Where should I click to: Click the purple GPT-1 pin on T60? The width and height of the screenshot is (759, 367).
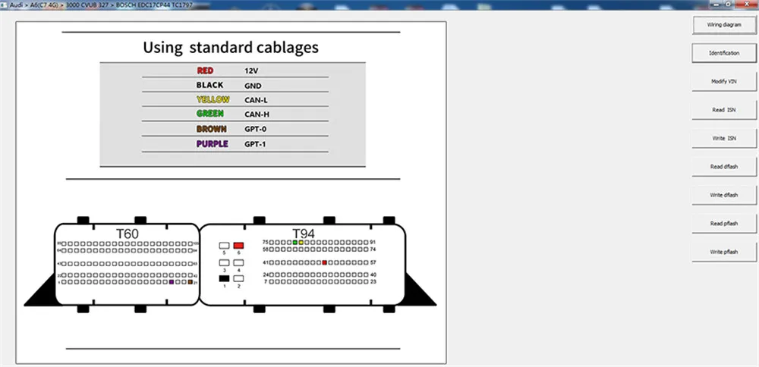point(172,282)
